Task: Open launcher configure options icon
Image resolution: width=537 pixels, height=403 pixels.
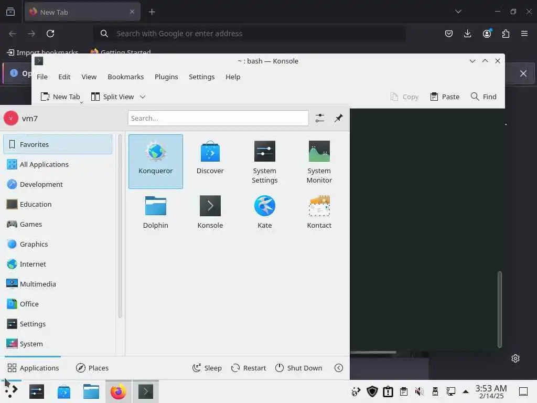Action: [x=320, y=118]
